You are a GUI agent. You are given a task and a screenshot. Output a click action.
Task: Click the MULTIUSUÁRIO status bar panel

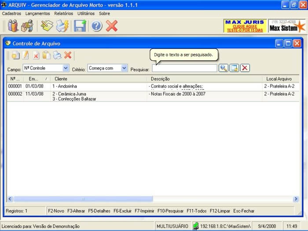(172, 226)
